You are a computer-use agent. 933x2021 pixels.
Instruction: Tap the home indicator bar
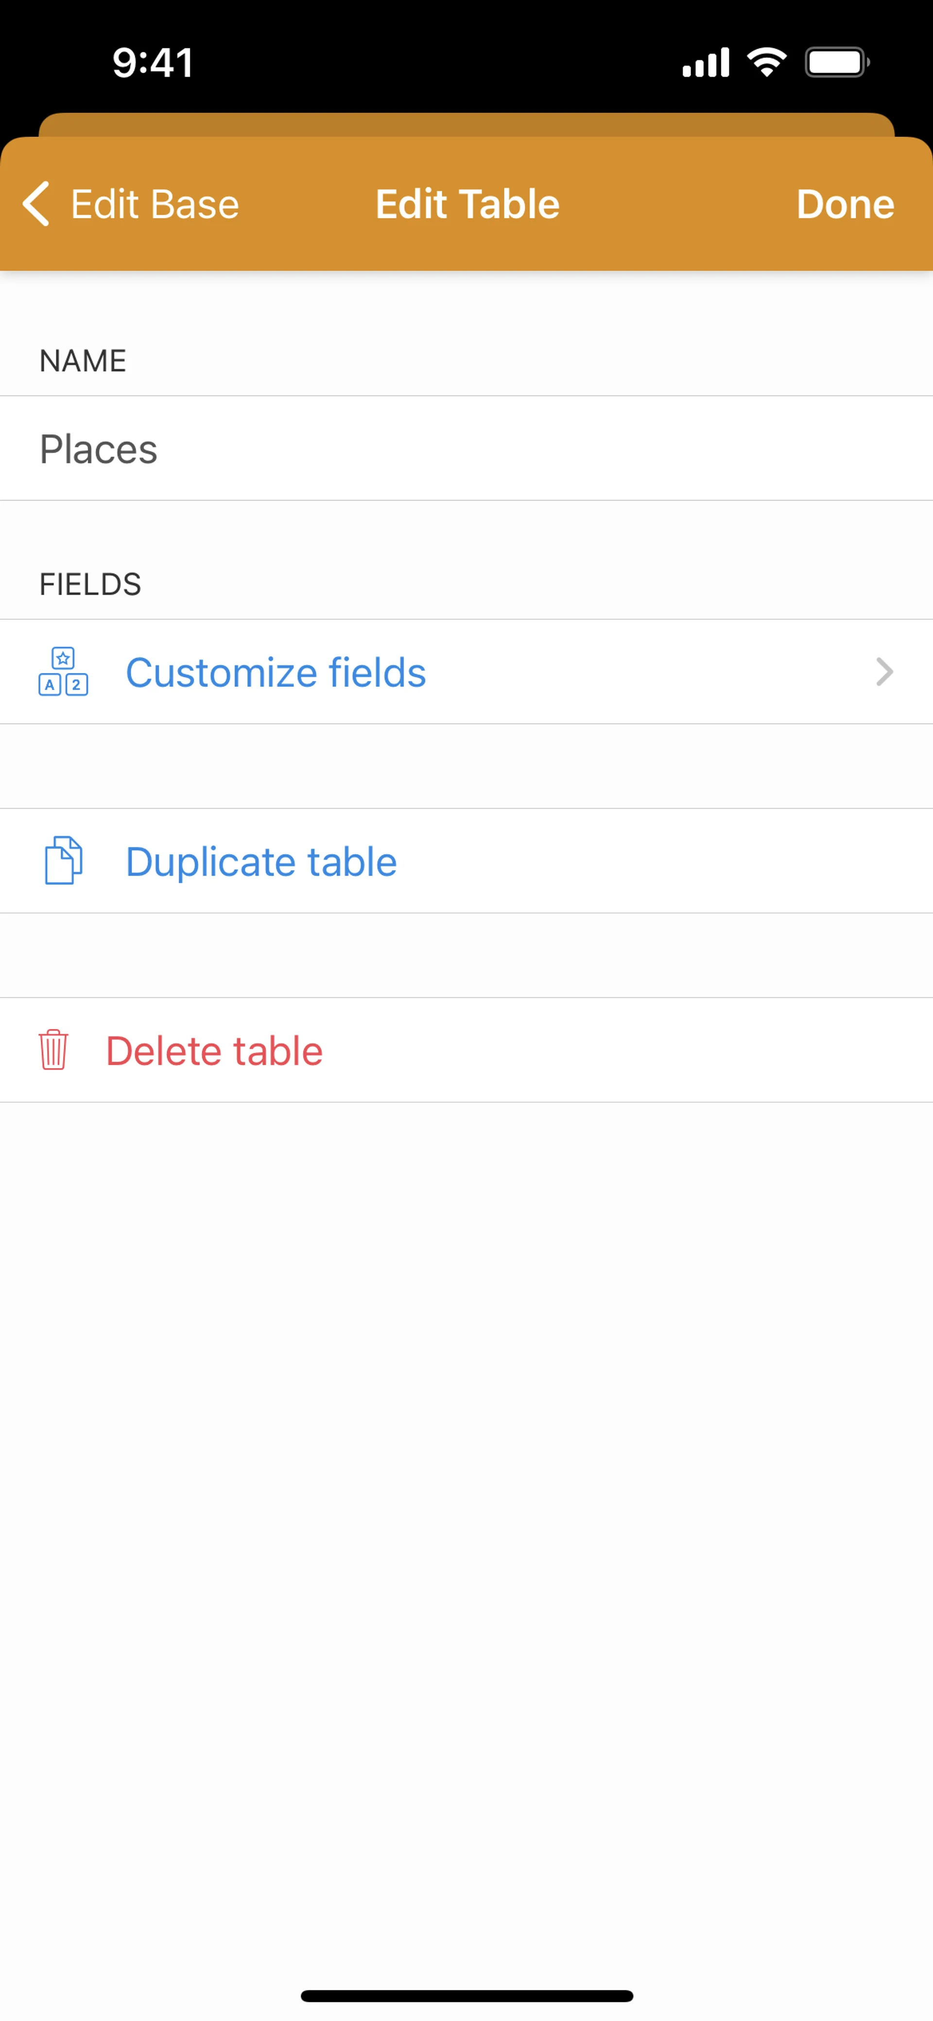(466, 1995)
